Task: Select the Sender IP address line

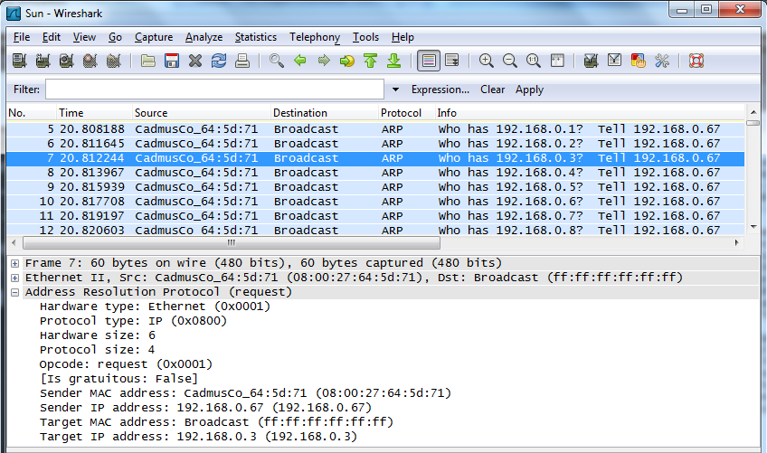Action: (205, 408)
